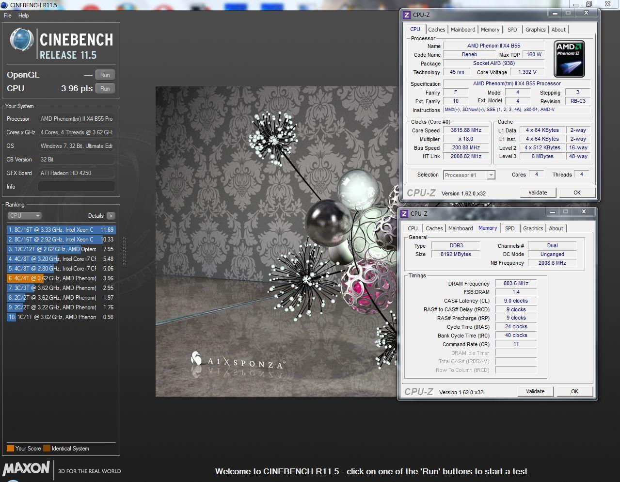Click the Identical System brown legend square
Screen dimensions: 620x482
47,449
